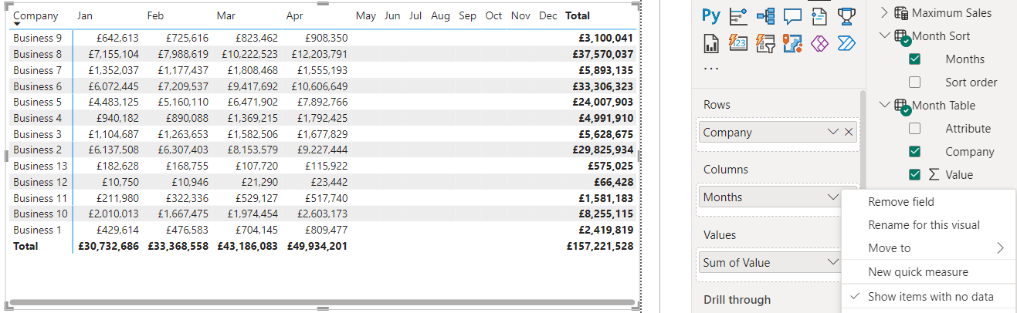Click the Drill through section label
The height and width of the screenshot is (313, 1017).
click(x=737, y=300)
